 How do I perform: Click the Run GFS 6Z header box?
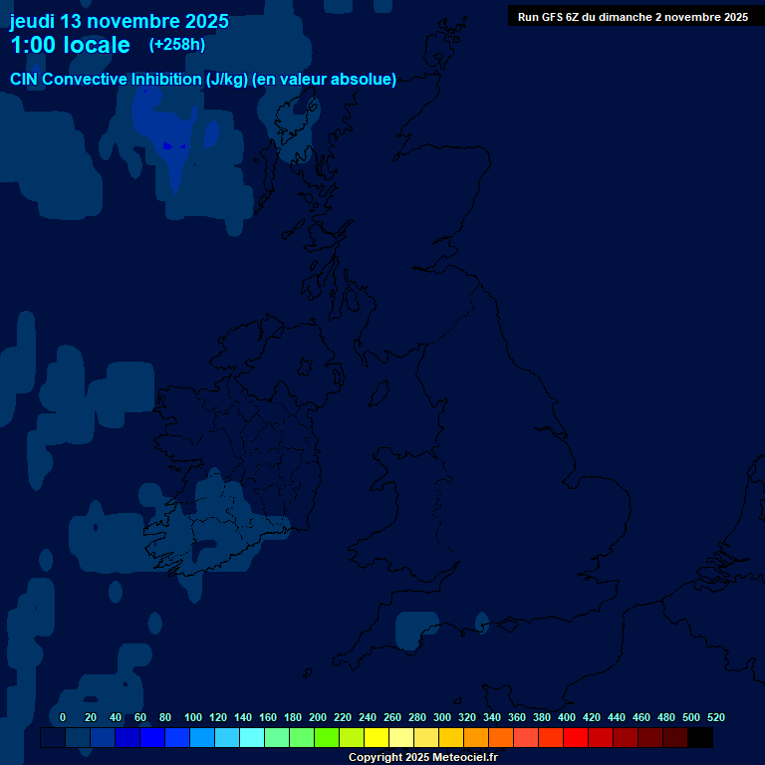coord(633,17)
